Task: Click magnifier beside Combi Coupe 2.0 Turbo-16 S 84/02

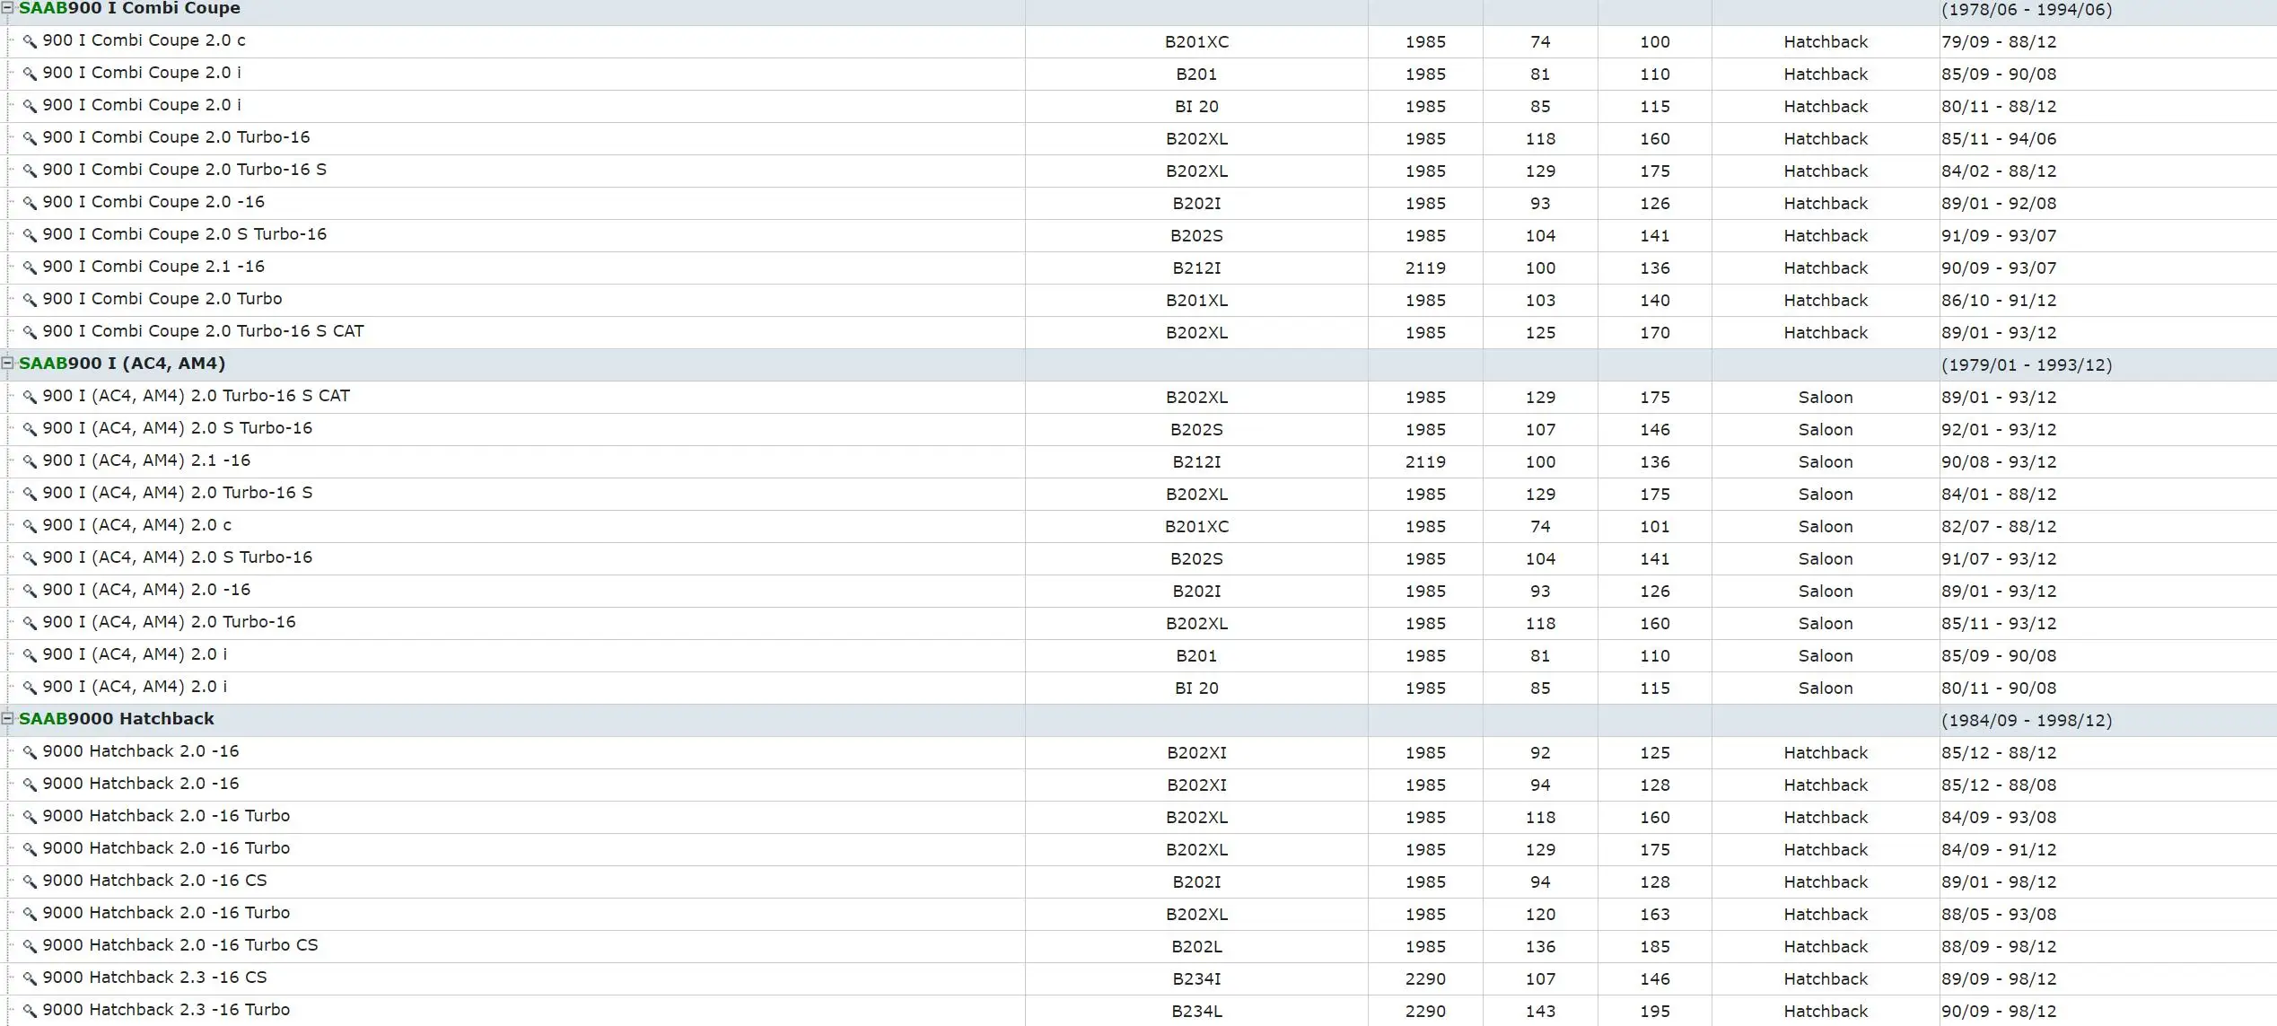Action: click(x=30, y=171)
